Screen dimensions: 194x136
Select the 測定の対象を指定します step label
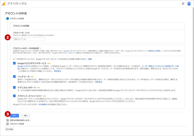[20, 120]
